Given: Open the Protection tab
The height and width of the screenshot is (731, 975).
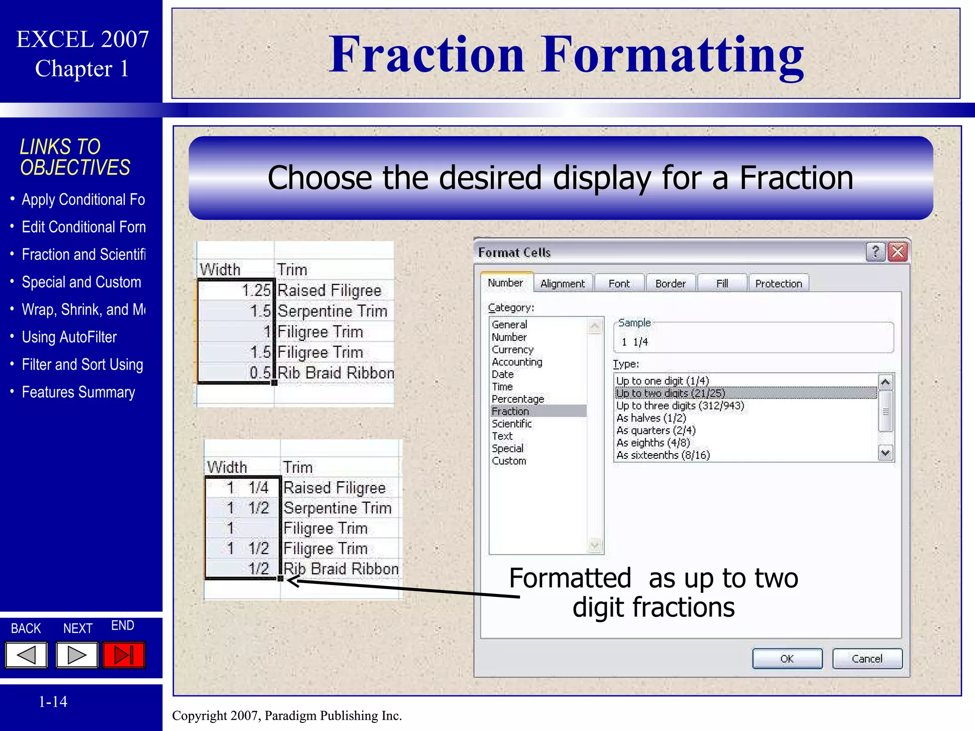Looking at the screenshot, I should click(x=779, y=284).
